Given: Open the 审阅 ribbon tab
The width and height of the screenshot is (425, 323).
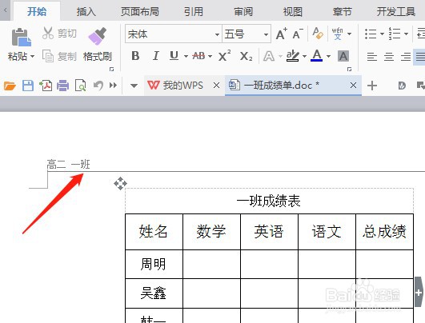Looking at the screenshot, I should coord(243,12).
